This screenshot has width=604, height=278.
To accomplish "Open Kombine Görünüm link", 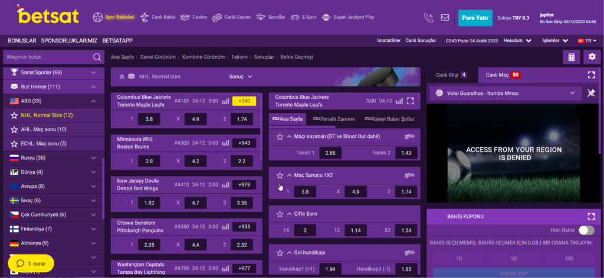I will coord(203,57).
